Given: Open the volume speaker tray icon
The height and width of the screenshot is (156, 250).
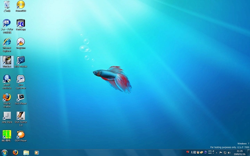Looking at the screenshot, I should point(229,152).
